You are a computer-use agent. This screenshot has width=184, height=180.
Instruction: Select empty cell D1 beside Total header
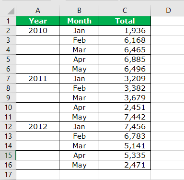[x=168, y=21]
